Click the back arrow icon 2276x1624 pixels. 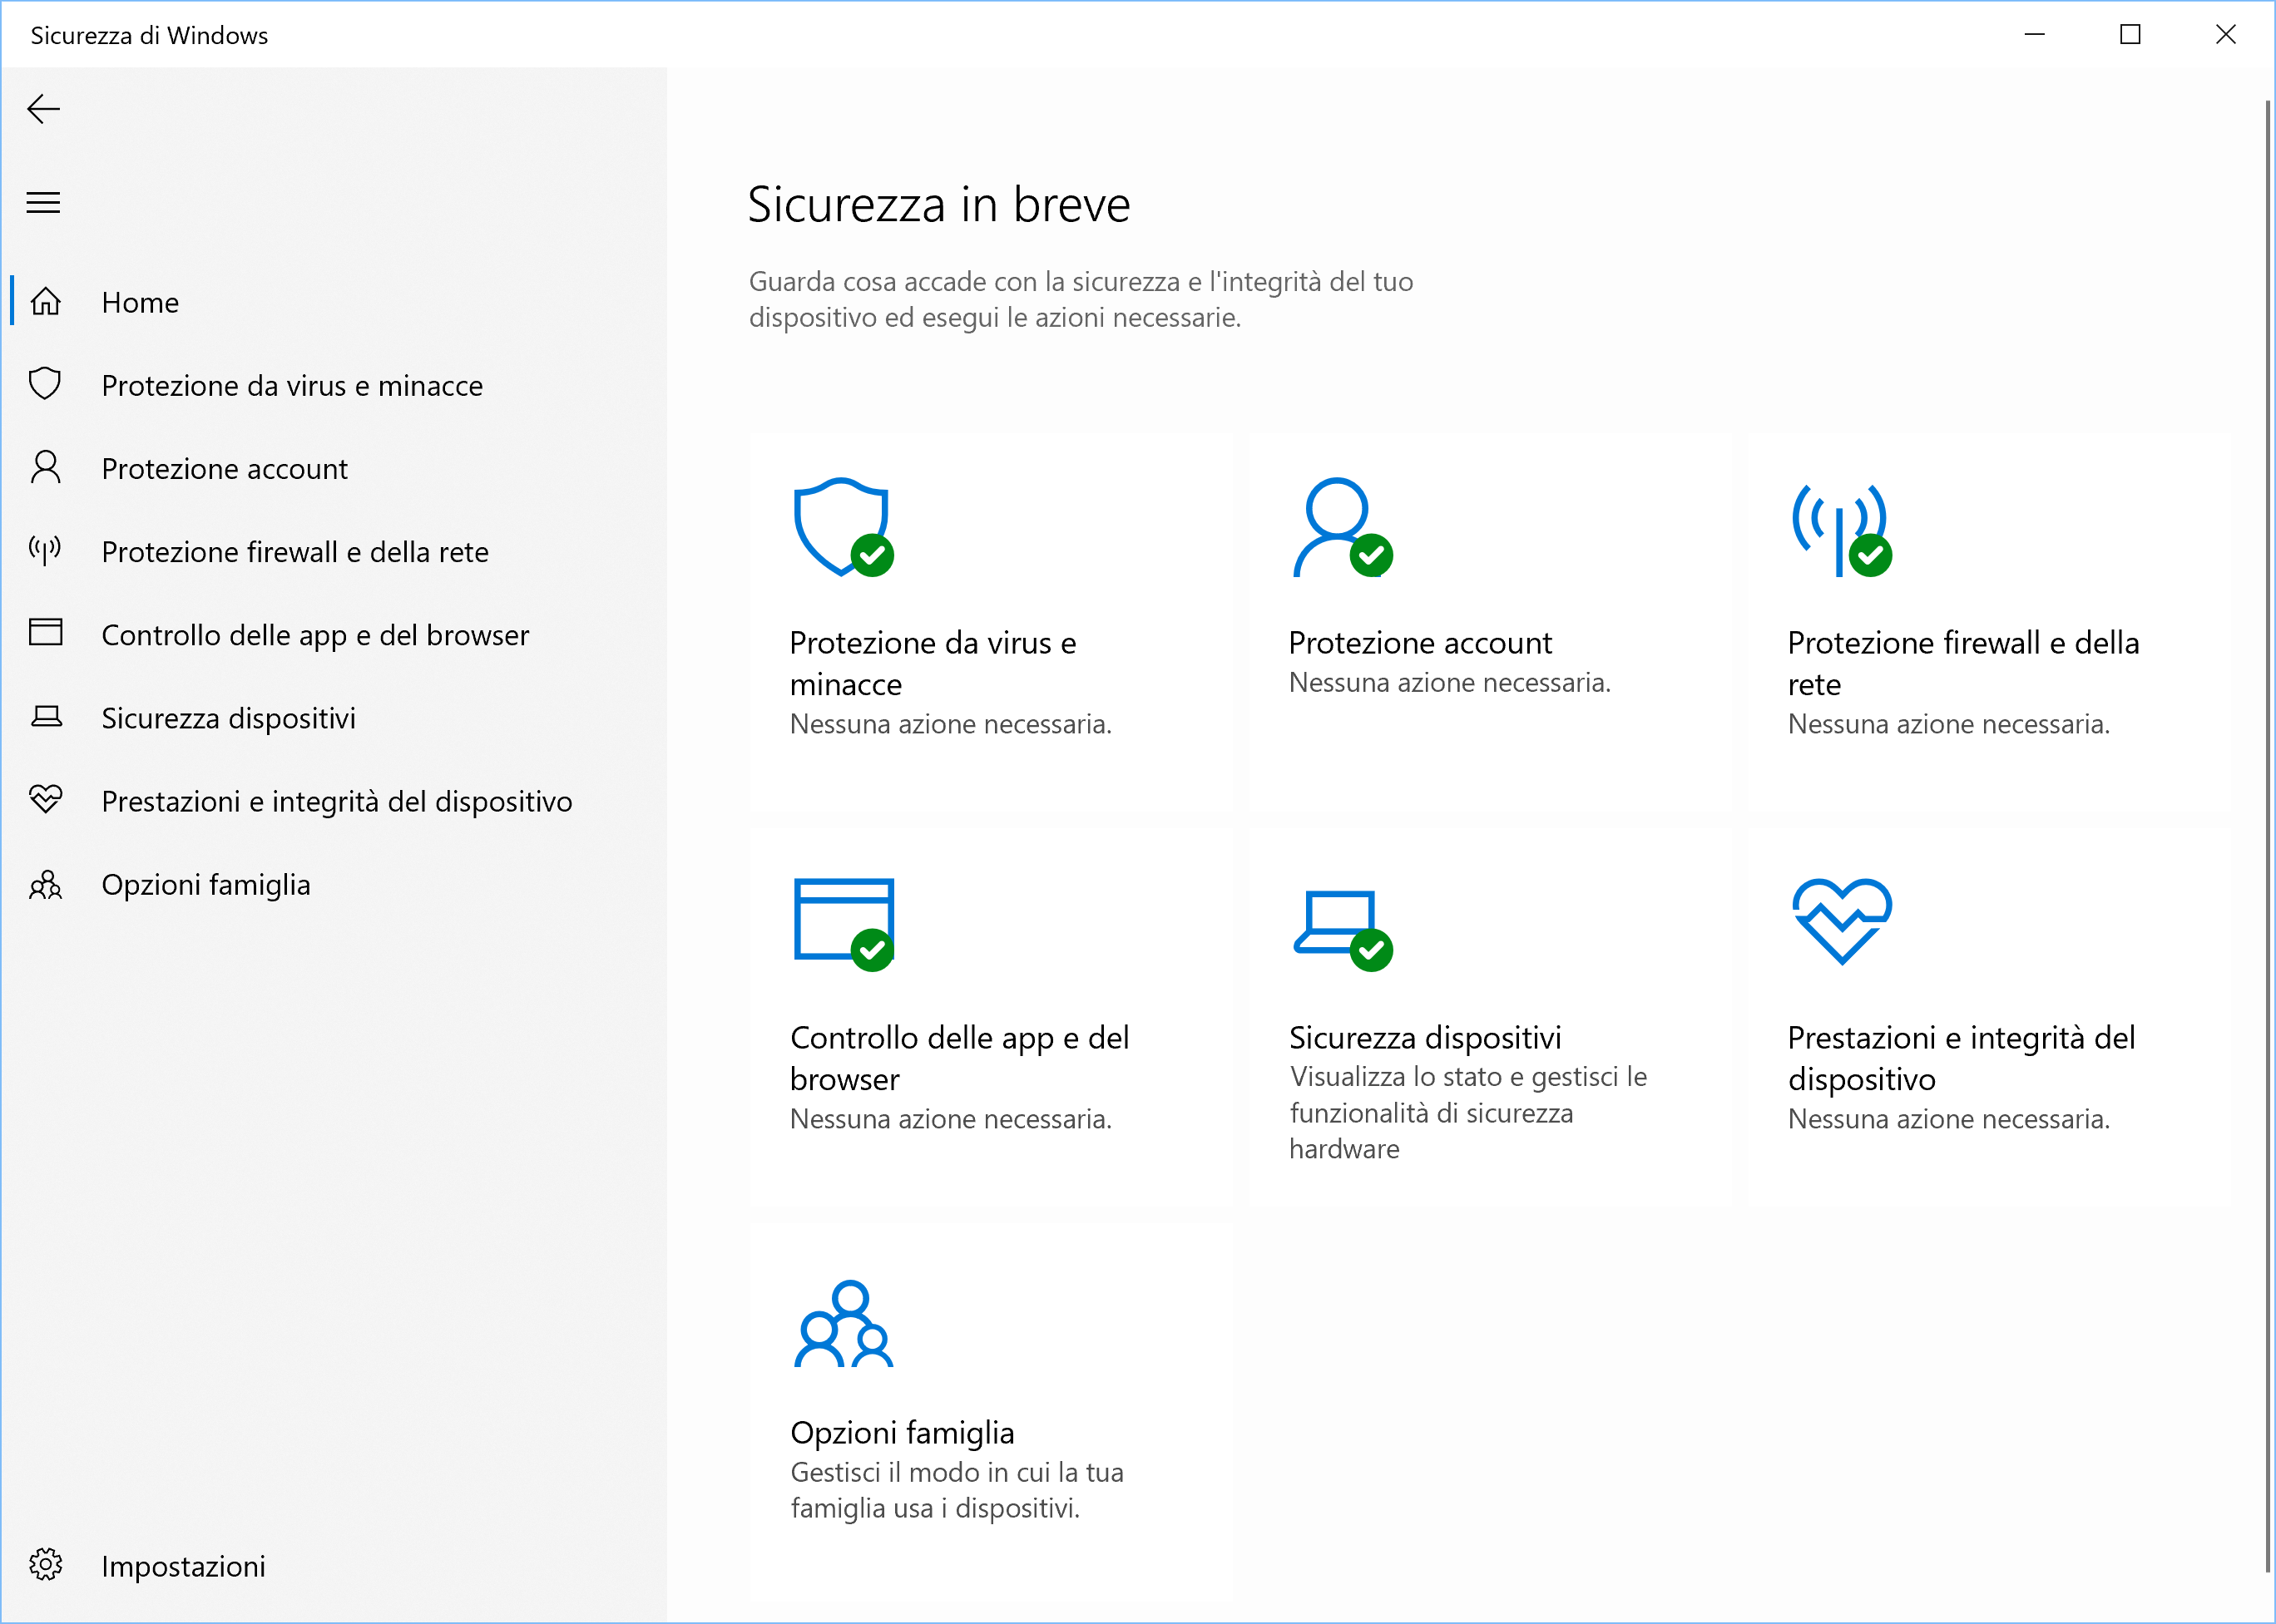44,109
